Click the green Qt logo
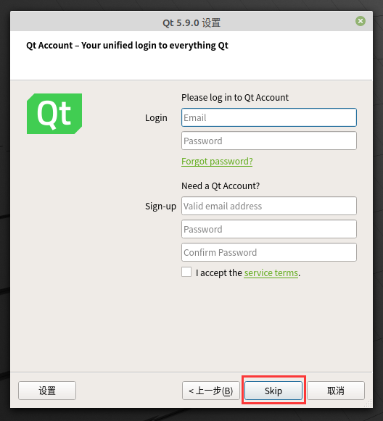383x421 pixels. 54,114
